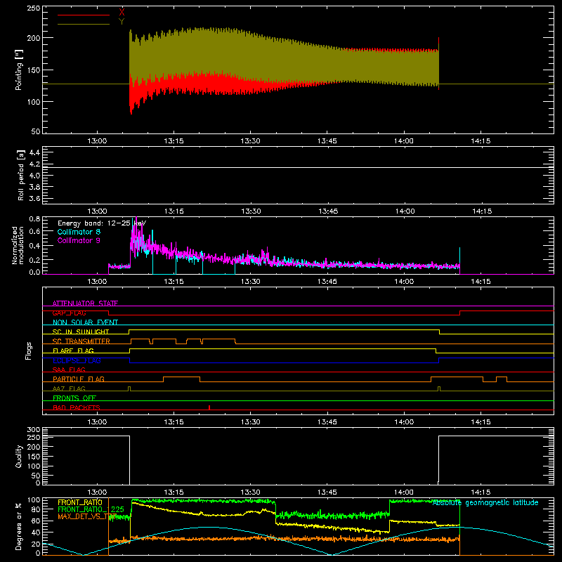The width and height of the screenshot is (562, 562).
Task: Click the 250 tick on Pointing axis
Action: [34, 8]
